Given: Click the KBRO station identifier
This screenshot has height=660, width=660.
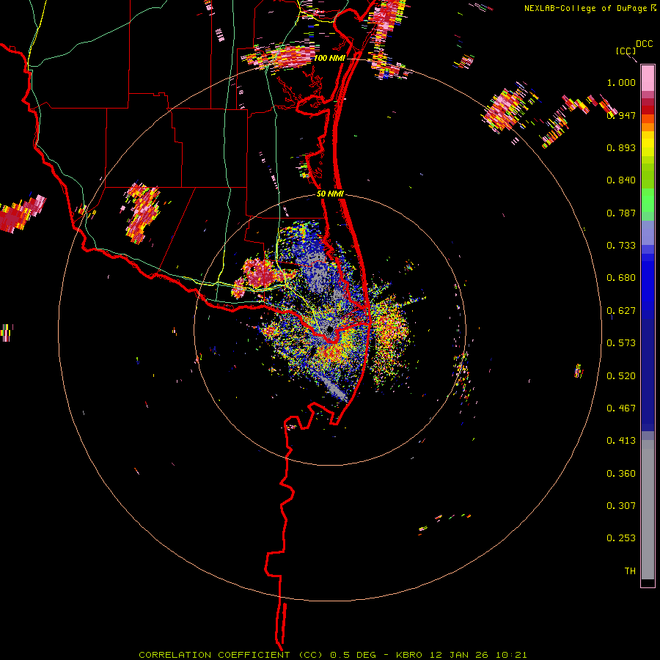Looking at the screenshot, I should [409, 655].
